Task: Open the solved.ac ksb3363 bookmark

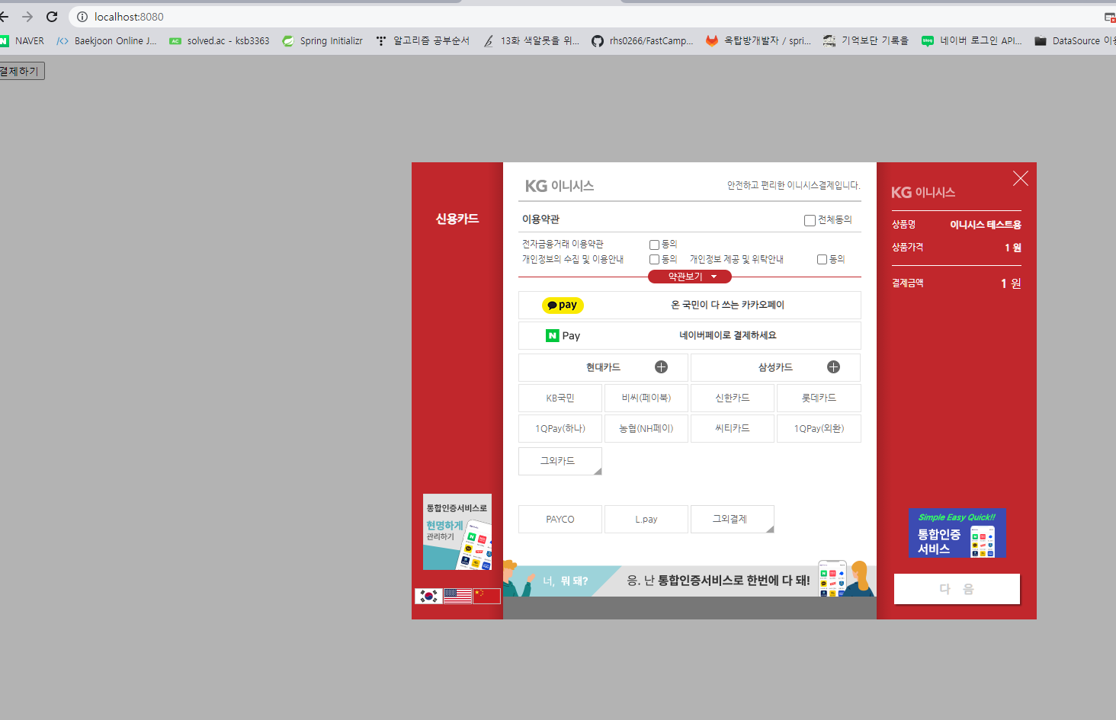Action: click(x=220, y=41)
